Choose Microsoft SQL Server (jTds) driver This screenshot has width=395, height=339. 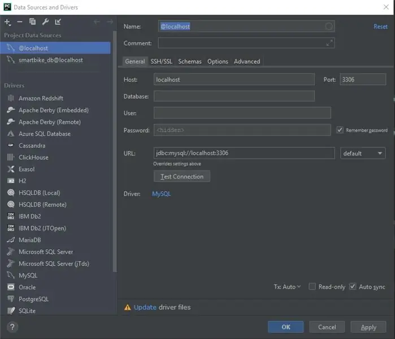coord(54,264)
